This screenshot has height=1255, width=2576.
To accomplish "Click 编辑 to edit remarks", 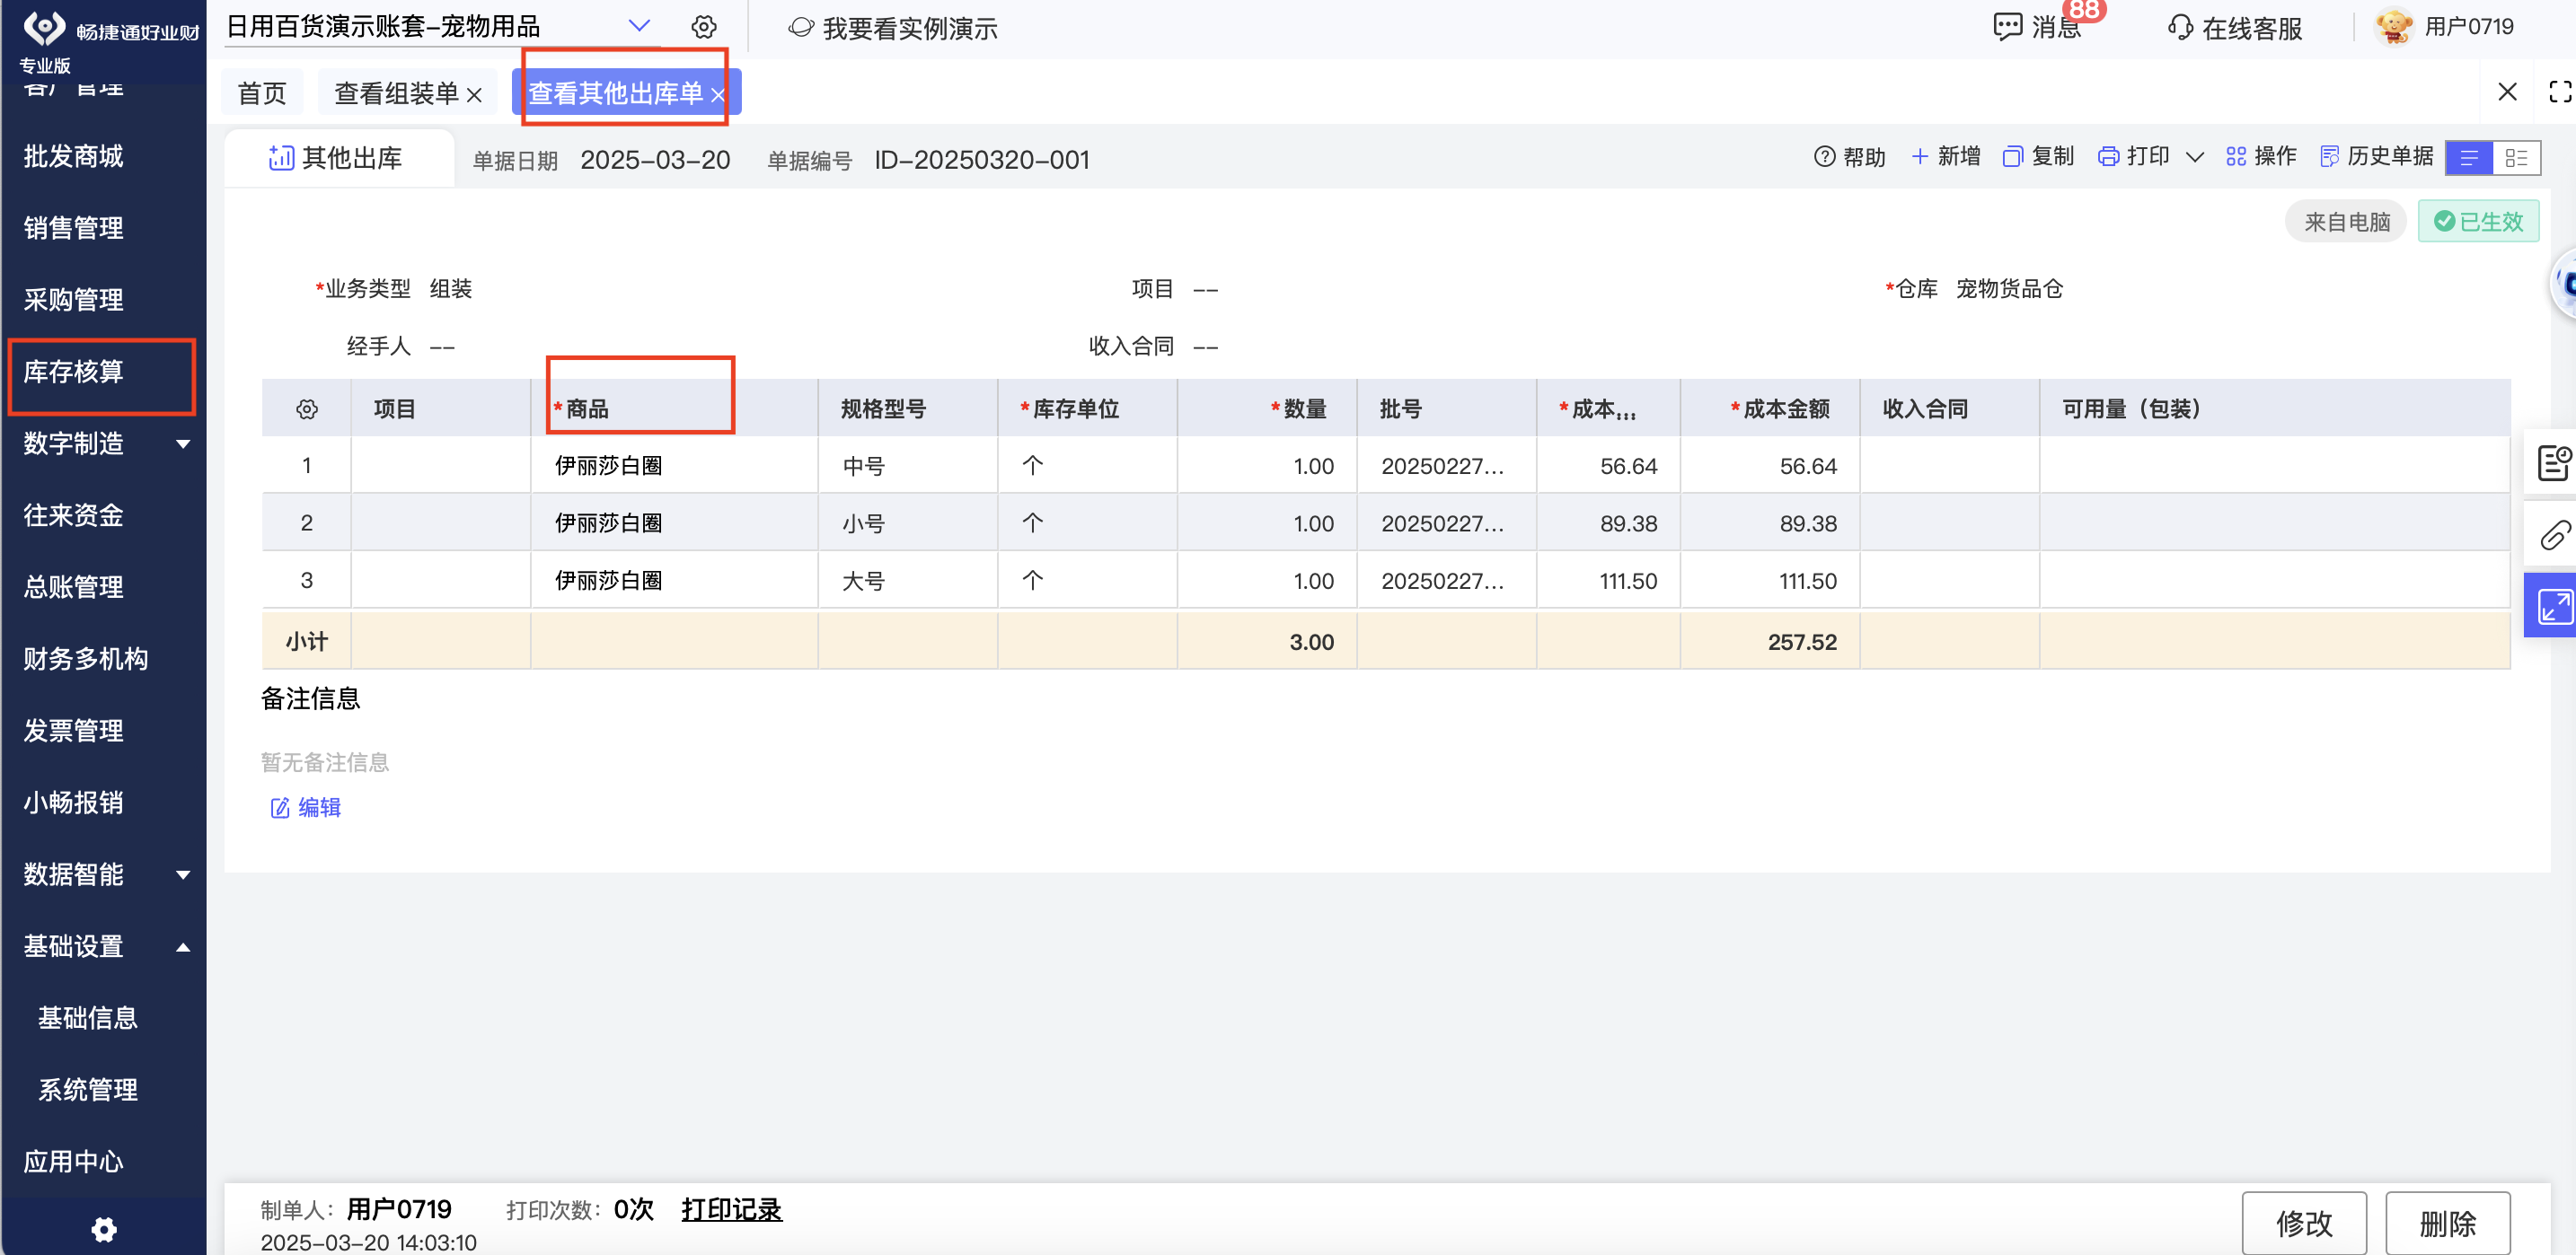I will (306, 807).
